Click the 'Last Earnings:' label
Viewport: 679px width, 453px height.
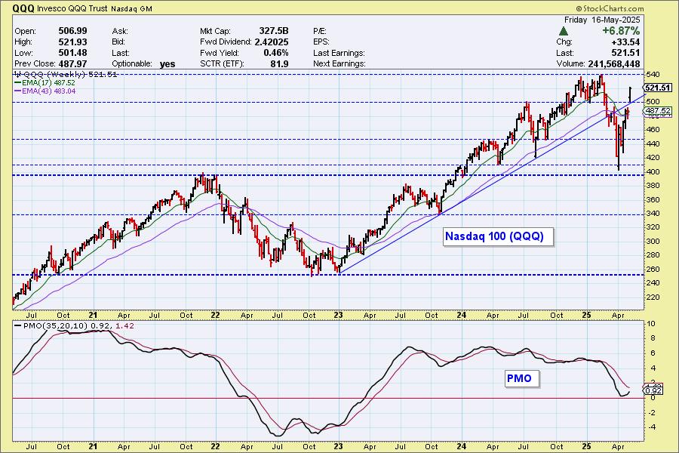339,53
